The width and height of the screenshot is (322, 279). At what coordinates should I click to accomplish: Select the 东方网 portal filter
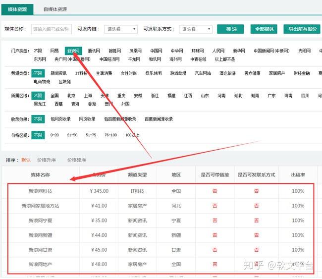click(40, 59)
